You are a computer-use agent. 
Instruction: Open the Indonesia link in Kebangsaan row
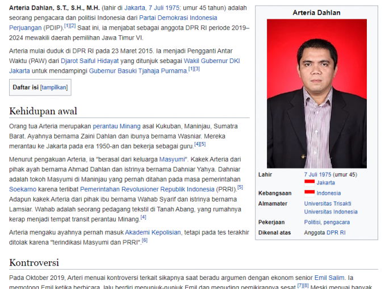coord(329,193)
